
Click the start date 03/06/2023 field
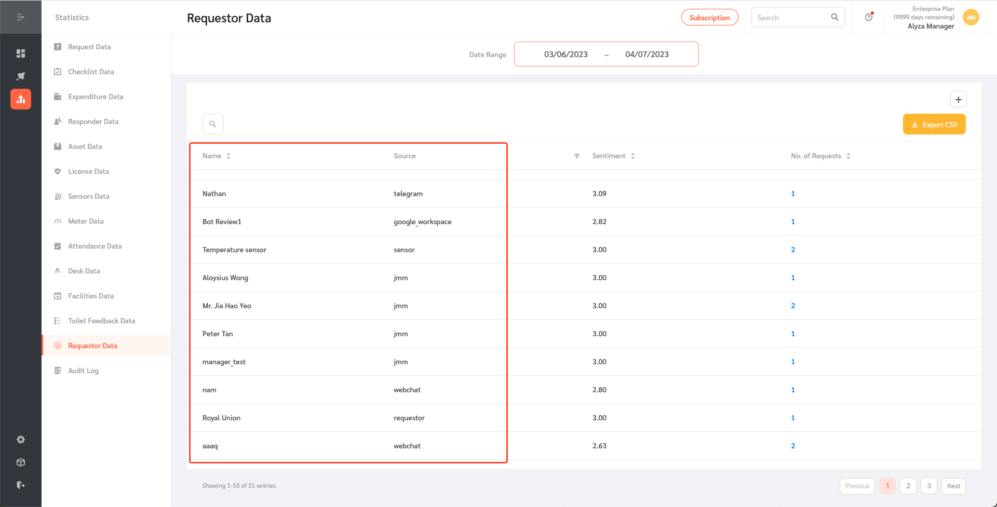tap(565, 54)
